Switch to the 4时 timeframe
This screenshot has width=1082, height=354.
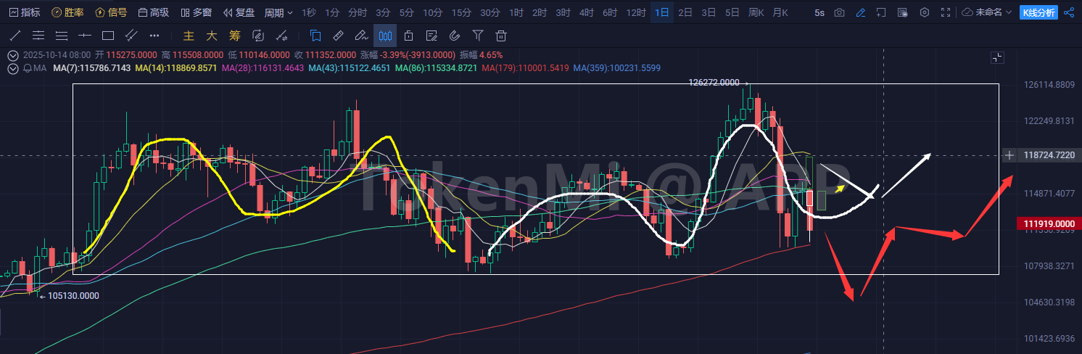[586, 12]
